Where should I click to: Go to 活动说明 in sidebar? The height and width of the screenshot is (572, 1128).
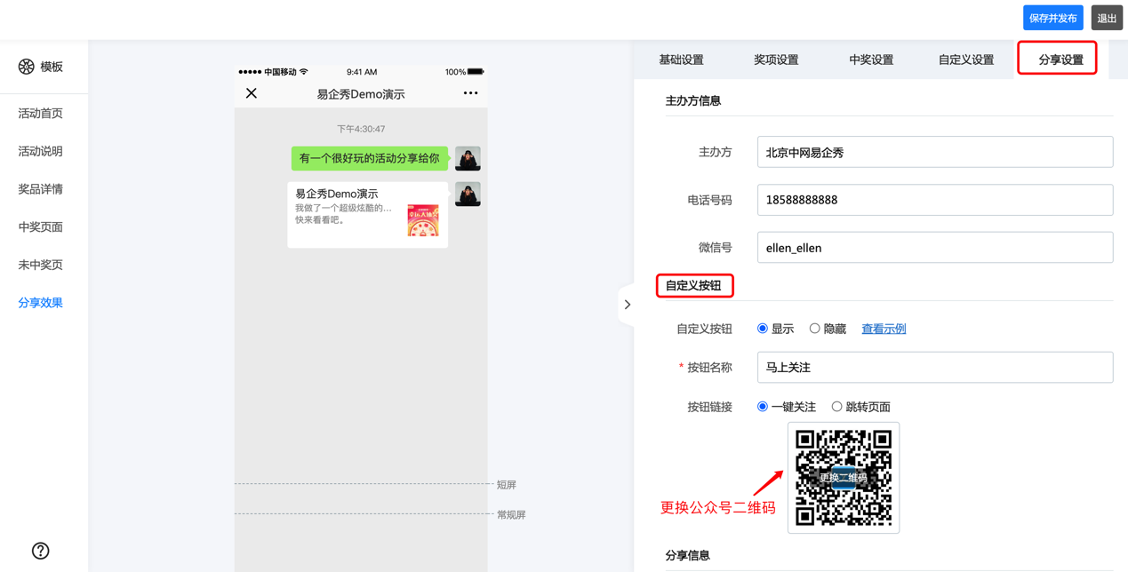tap(41, 151)
